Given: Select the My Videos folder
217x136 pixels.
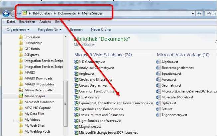Looking at the screenshot, I should (32, 119).
